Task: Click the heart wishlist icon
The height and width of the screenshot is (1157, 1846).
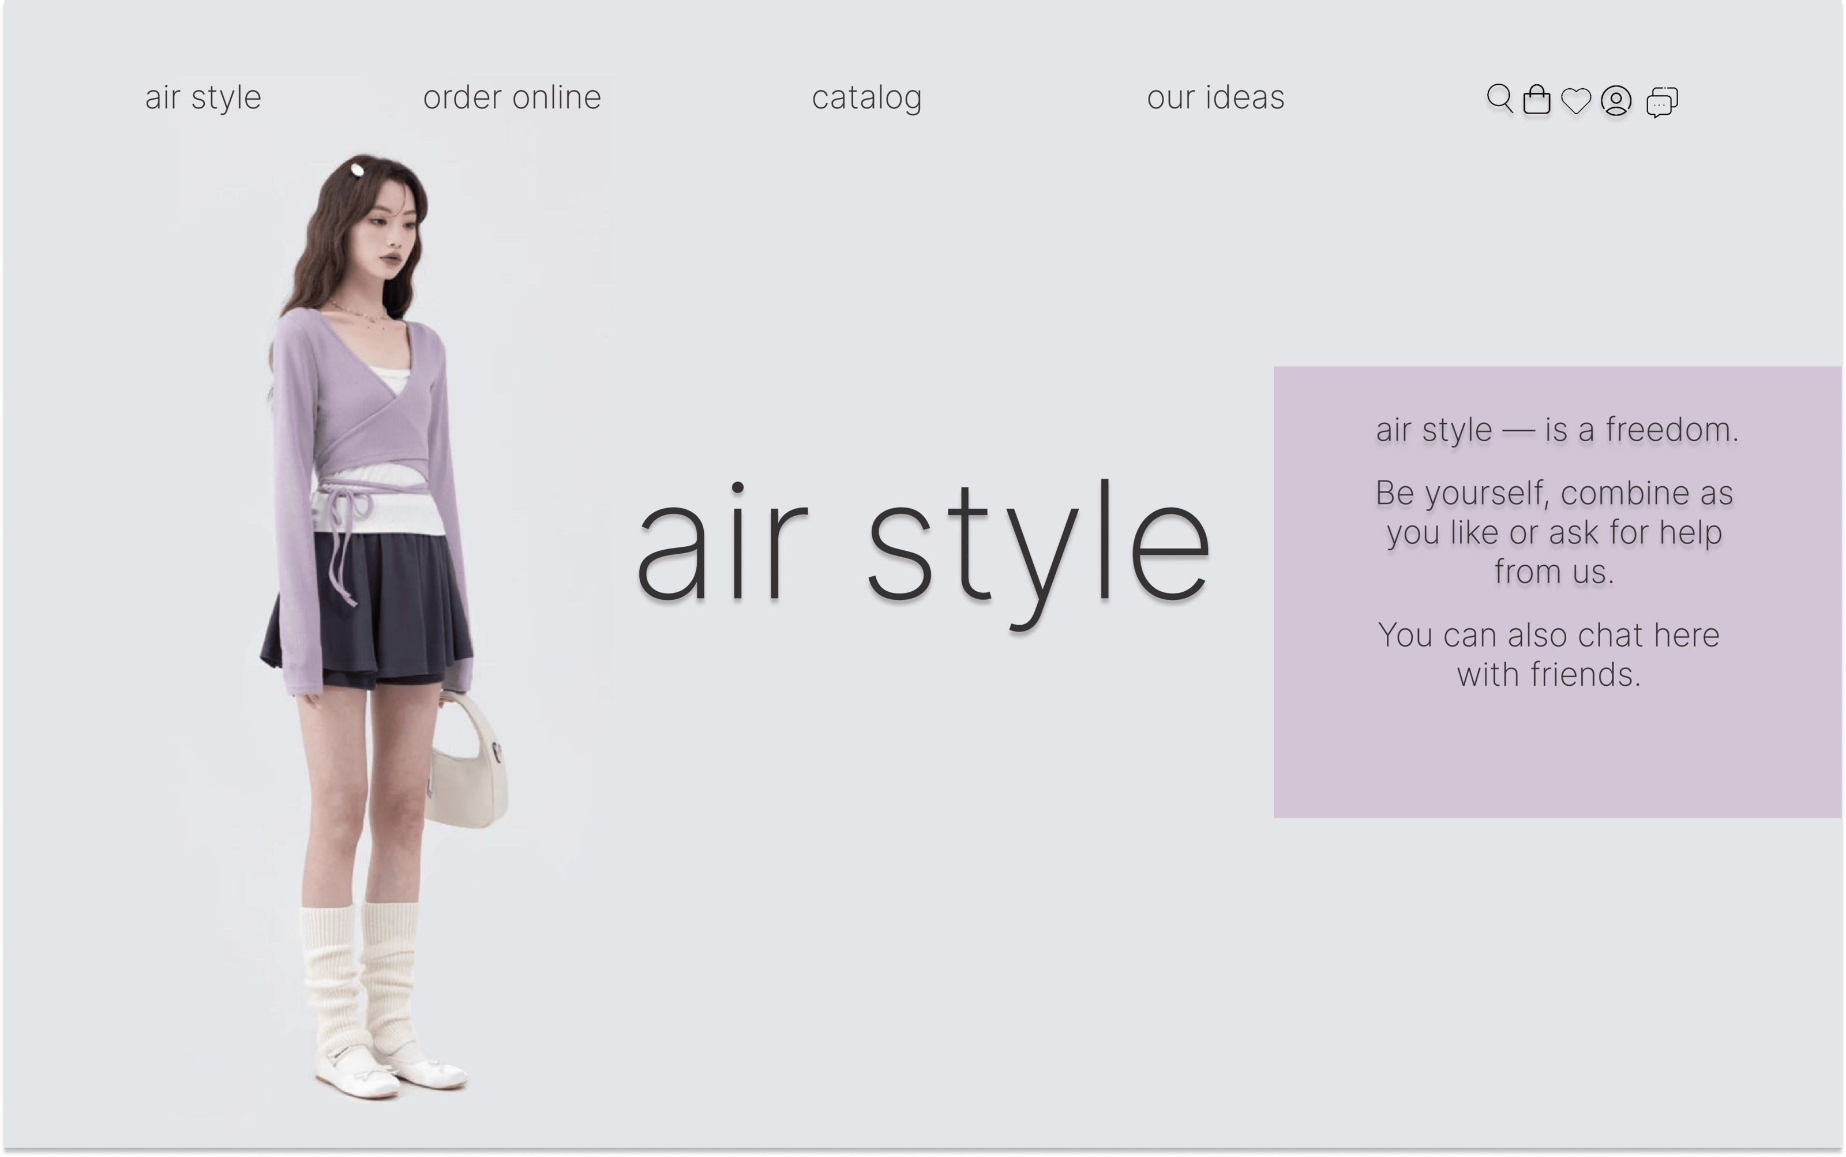Action: point(1576,100)
